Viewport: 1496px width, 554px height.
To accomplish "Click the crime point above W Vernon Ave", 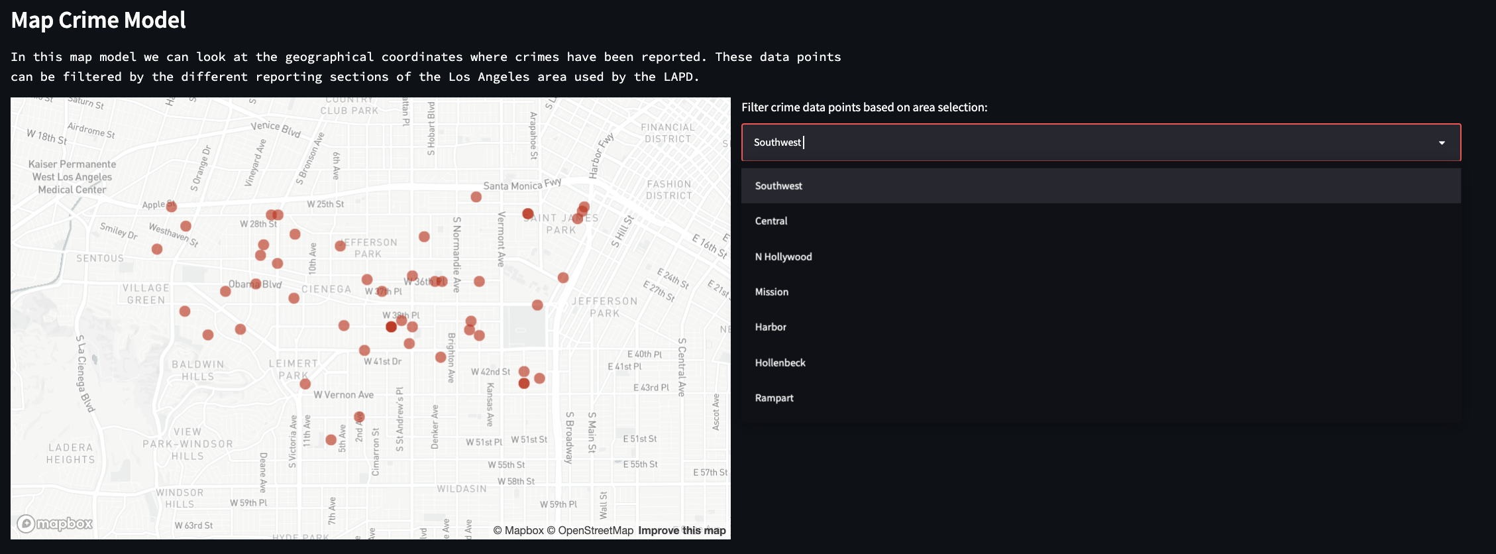I will (305, 384).
